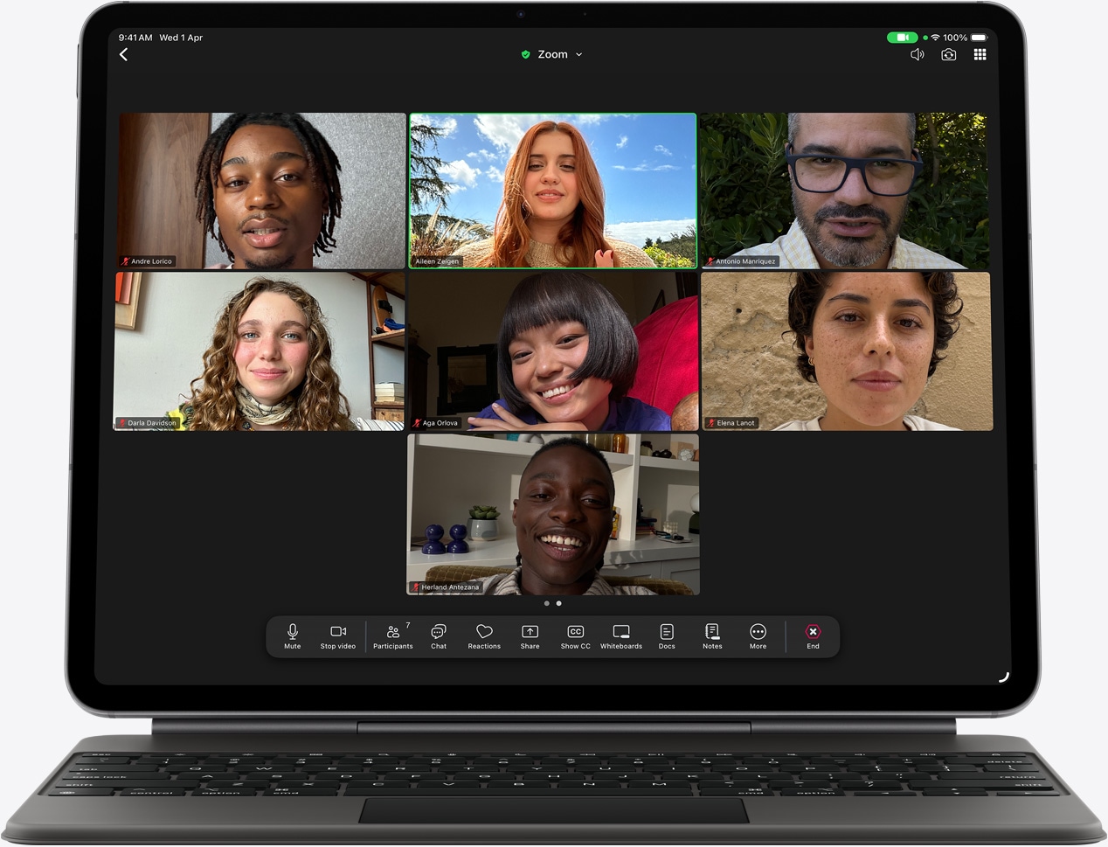This screenshot has width=1108, height=847.
Task: Stop video in the meeting
Action: point(338,635)
